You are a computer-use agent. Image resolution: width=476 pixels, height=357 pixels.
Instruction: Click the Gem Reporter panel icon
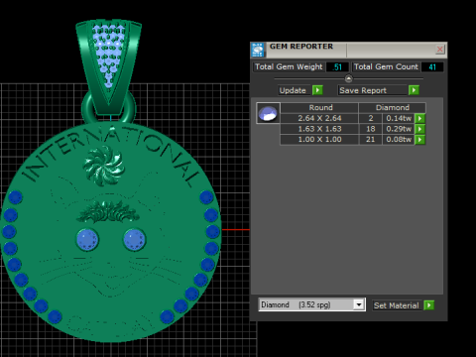click(x=258, y=50)
